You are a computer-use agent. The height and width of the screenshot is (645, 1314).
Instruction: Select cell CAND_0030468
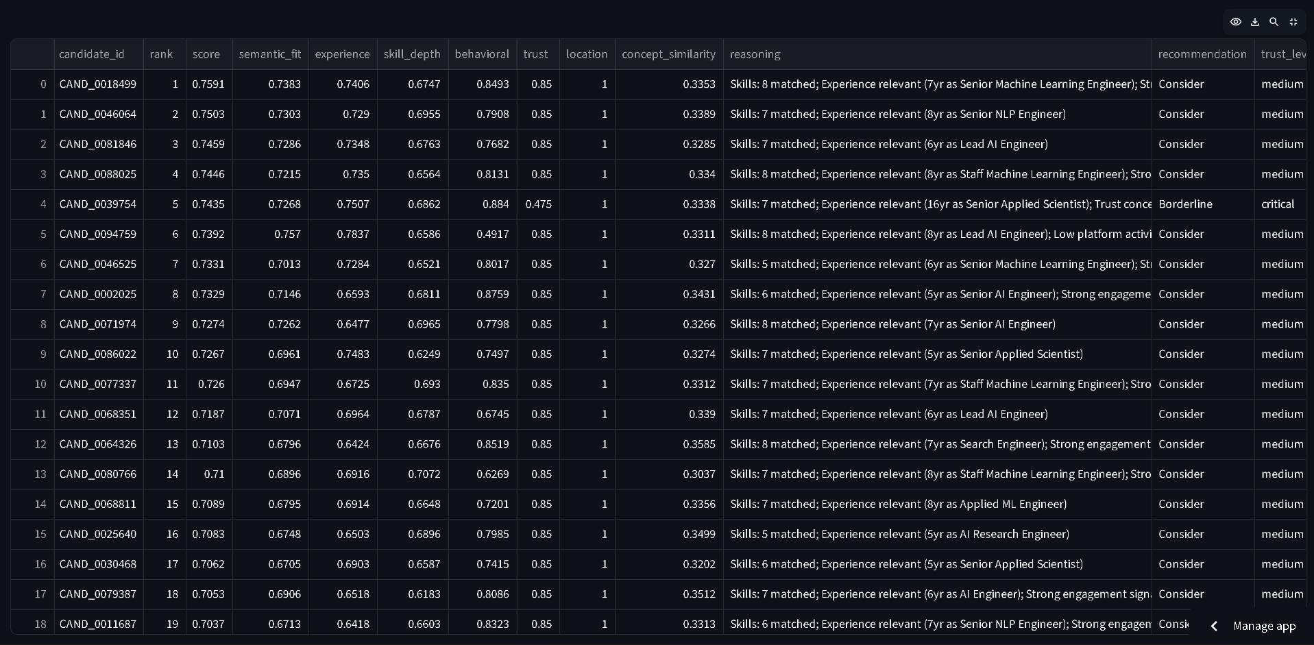[99, 564]
